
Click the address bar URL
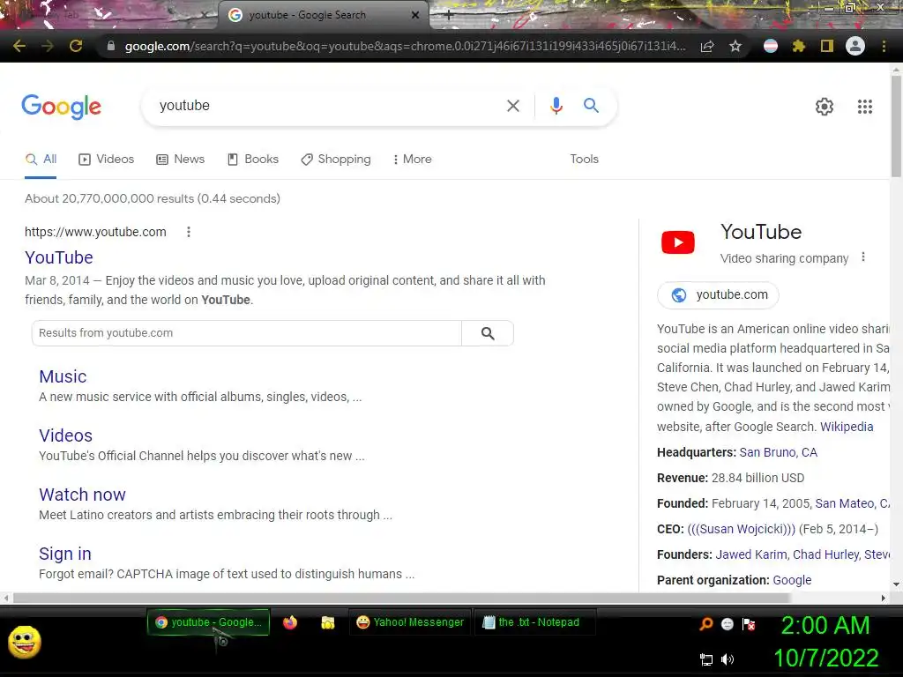coord(405,46)
